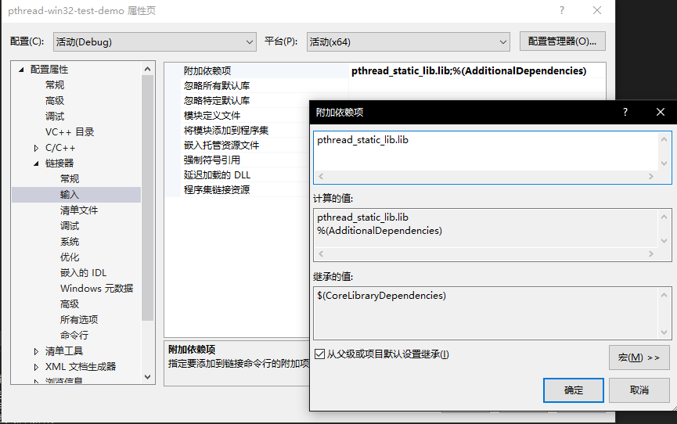Toggle 从父级或项目默认设置继承 checkbox
Screen dimensions: 677x424
319,354
